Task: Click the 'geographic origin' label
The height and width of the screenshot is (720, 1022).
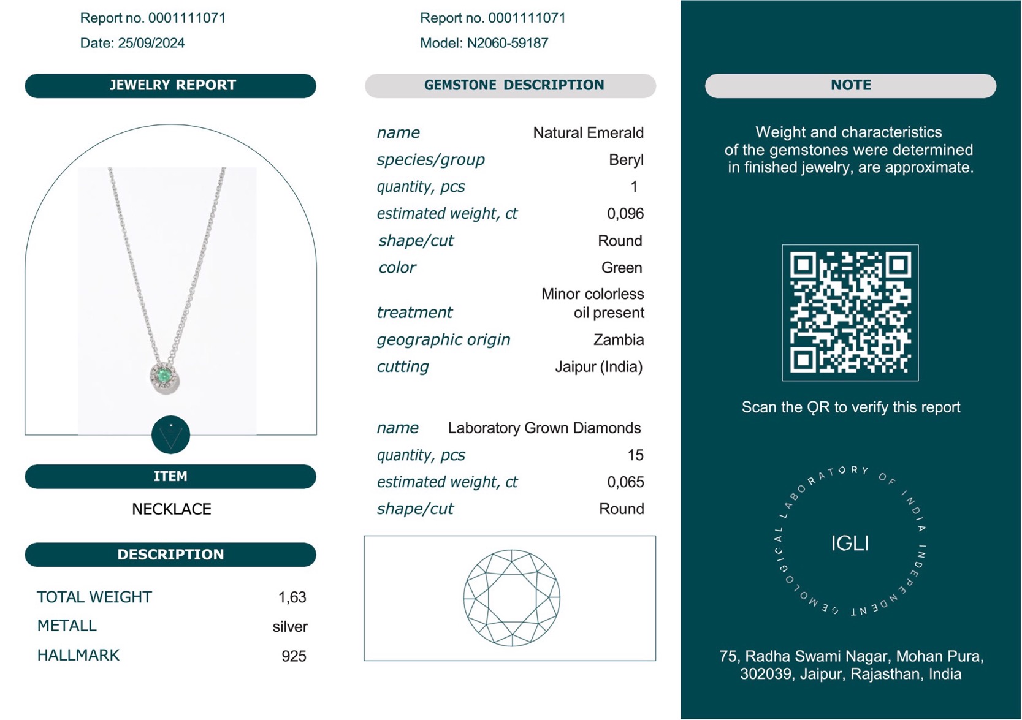Action: [x=443, y=340]
